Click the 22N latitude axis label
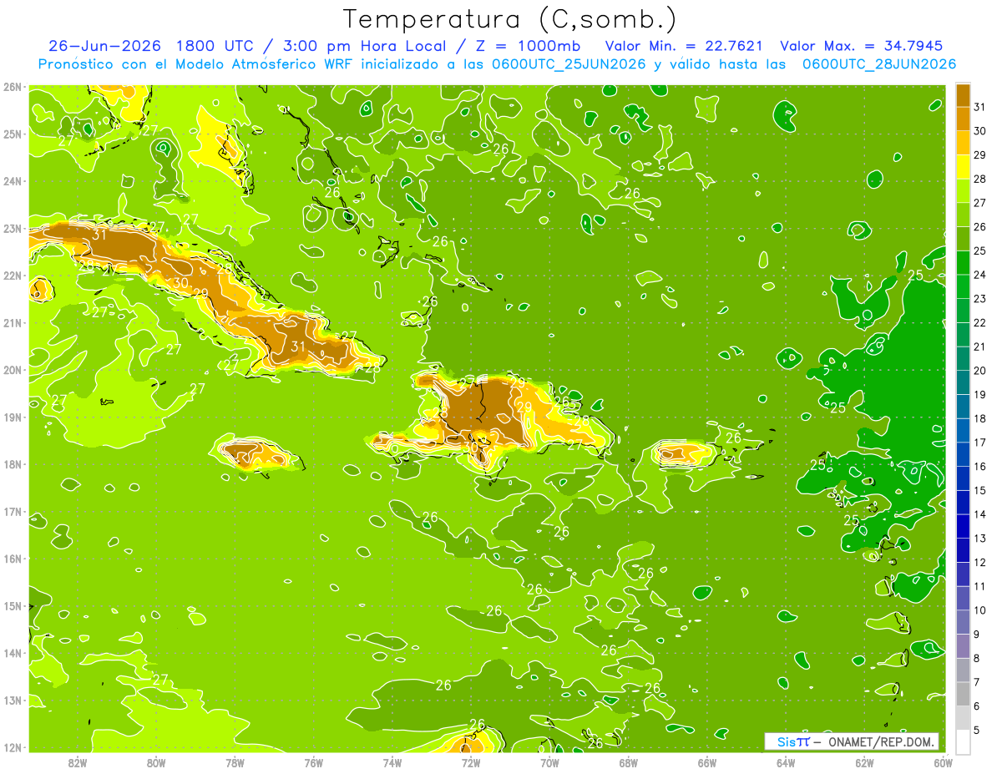 pos(13,276)
